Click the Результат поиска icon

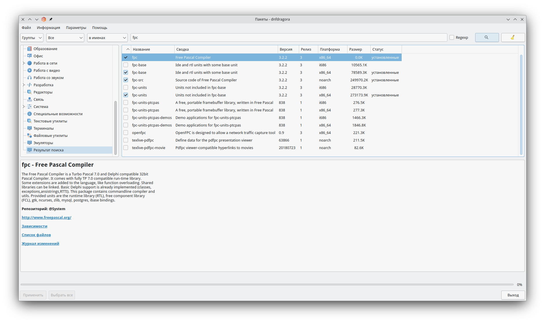point(30,150)
